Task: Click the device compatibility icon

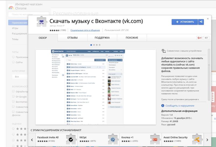Action: click(x=164, y=51)
